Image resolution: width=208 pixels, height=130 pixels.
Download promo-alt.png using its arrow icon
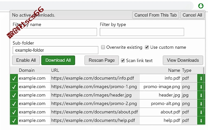[201, 104]
